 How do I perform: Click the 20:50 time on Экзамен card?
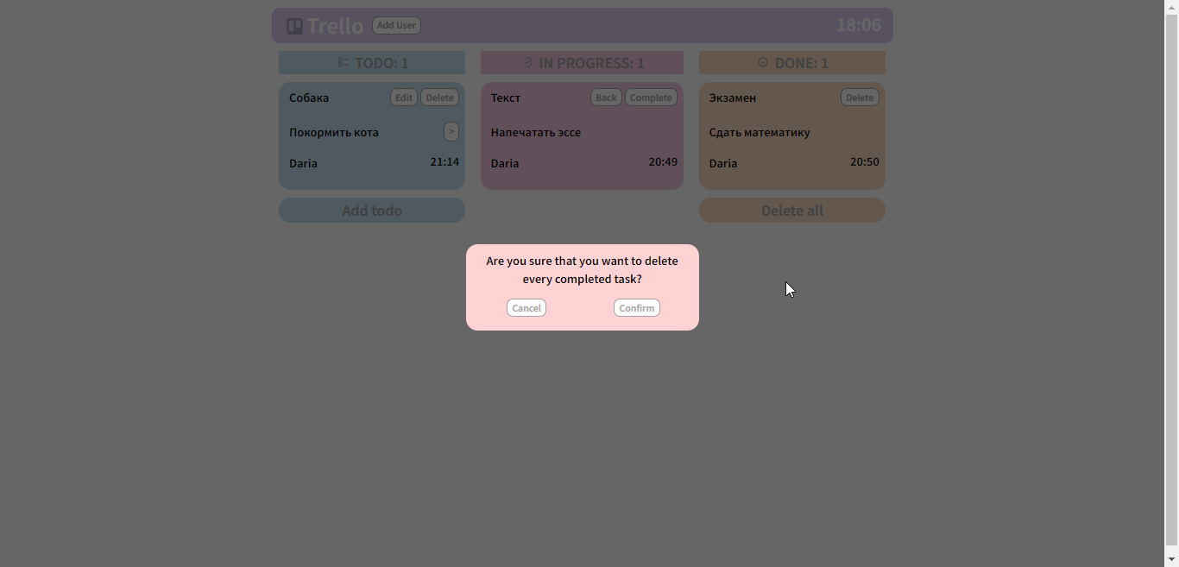865,161
